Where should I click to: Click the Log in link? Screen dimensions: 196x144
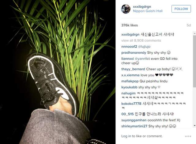pos(126,136)
